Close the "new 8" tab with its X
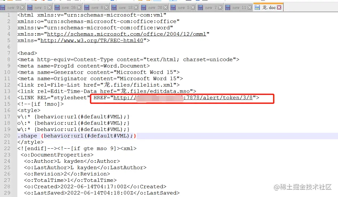The image size is (338, 197). [x=107, y=8]
